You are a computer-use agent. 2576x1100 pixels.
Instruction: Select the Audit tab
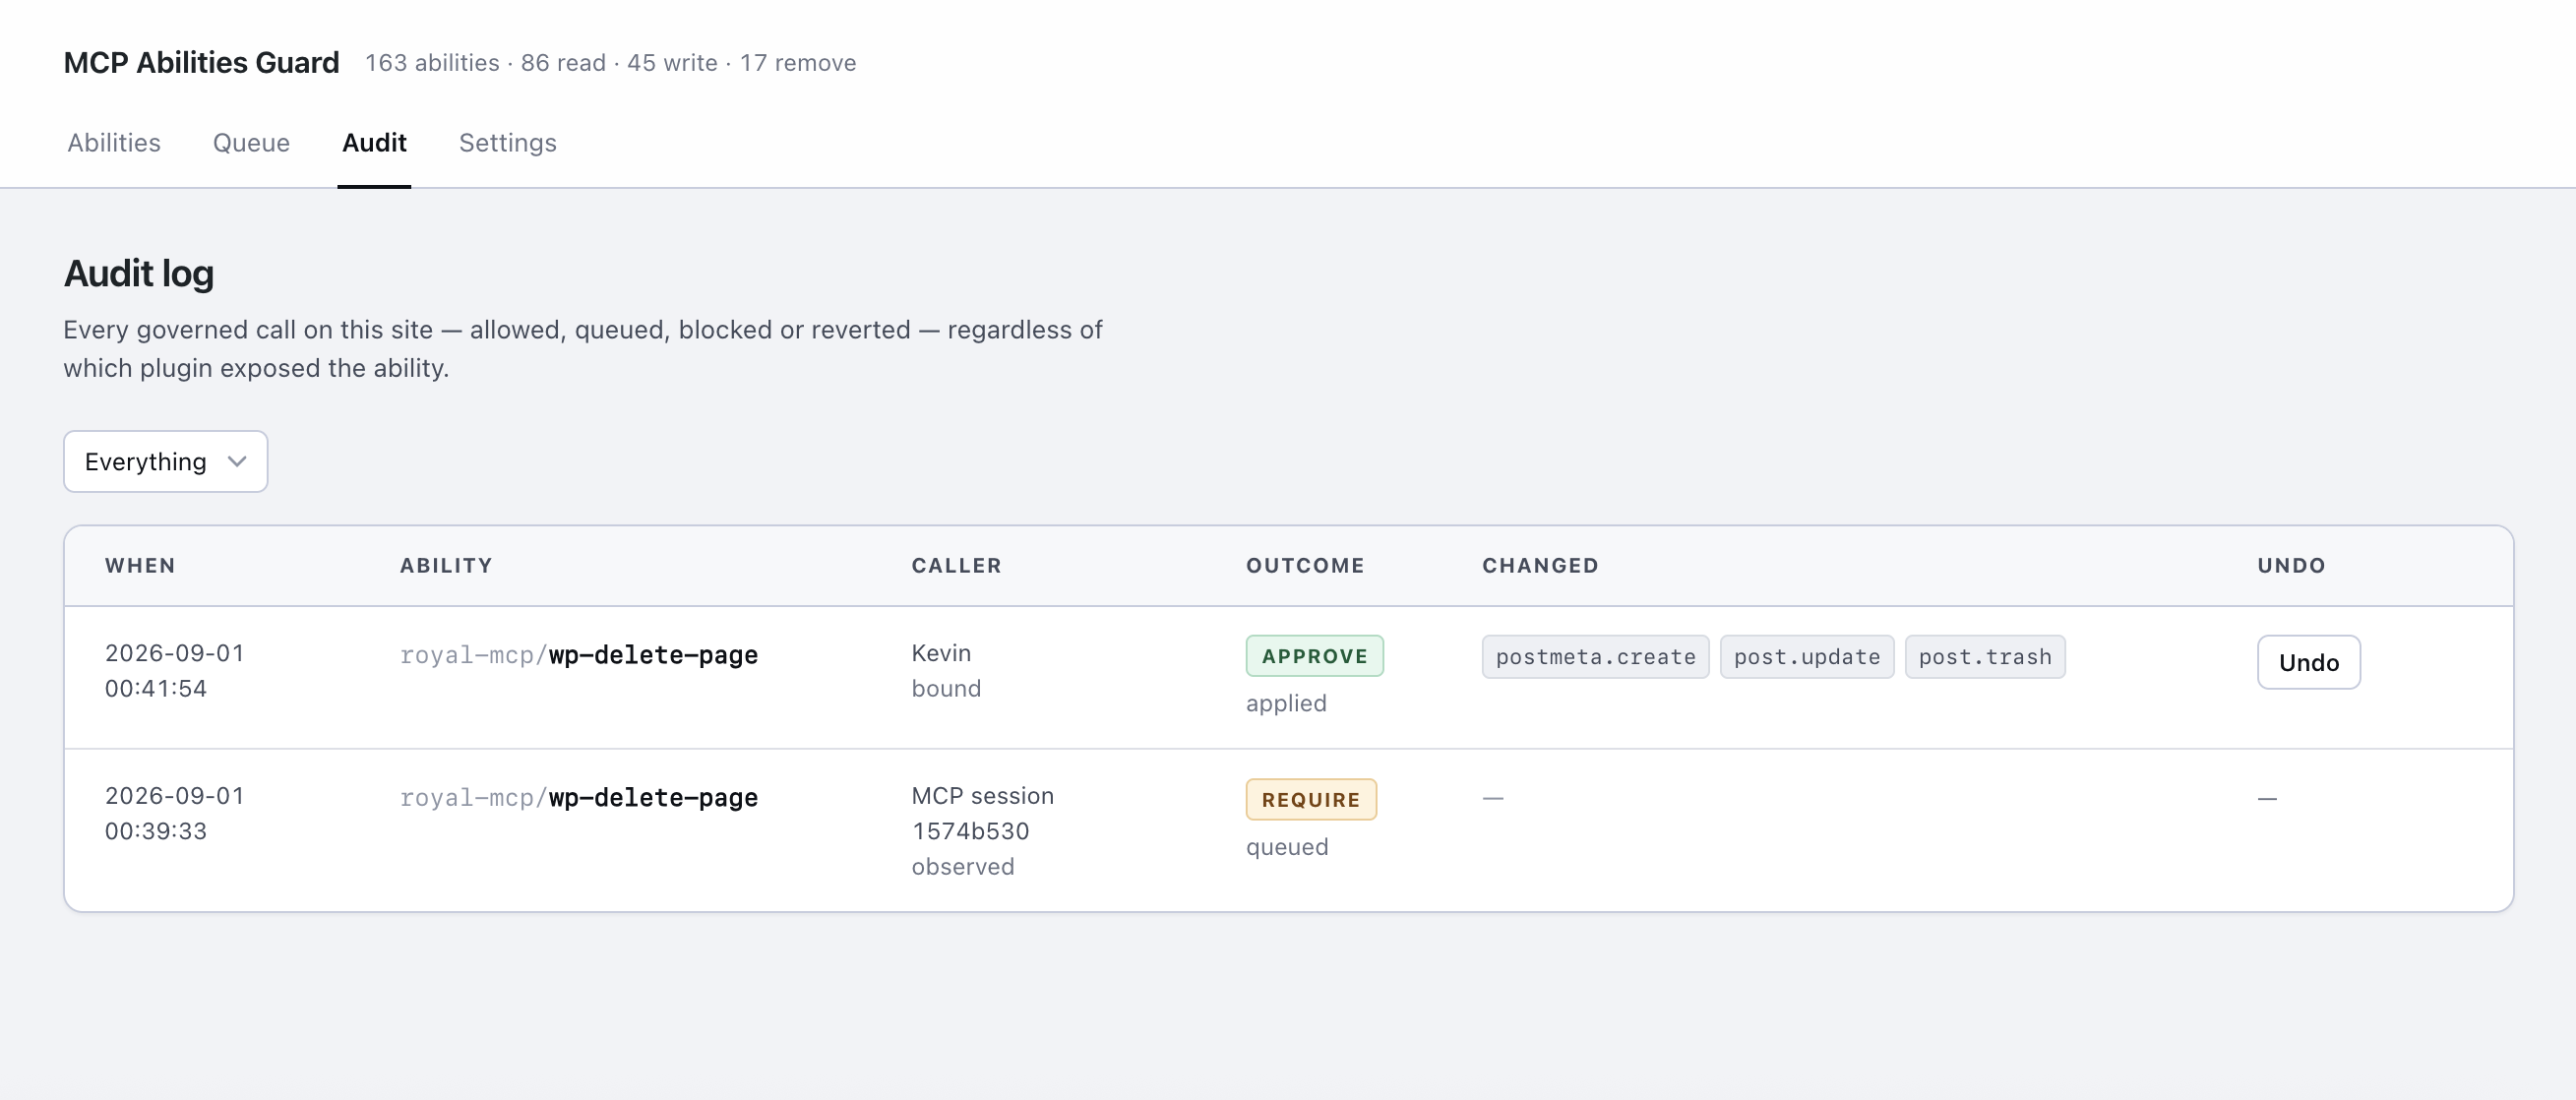pos(374,142)
